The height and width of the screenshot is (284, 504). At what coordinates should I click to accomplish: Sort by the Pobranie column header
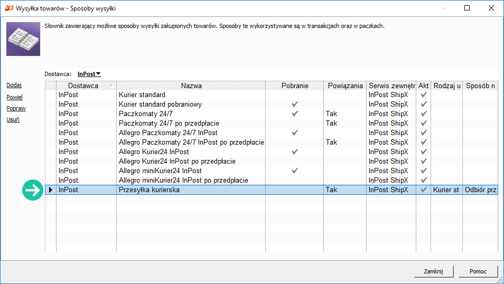coord(295,86)
